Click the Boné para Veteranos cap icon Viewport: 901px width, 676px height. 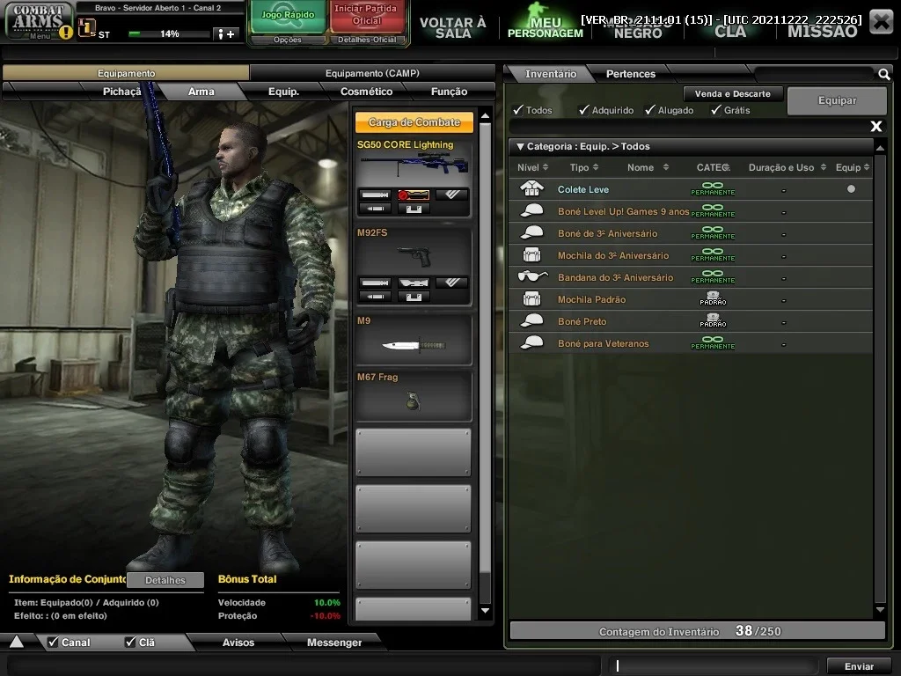[531, 342]
